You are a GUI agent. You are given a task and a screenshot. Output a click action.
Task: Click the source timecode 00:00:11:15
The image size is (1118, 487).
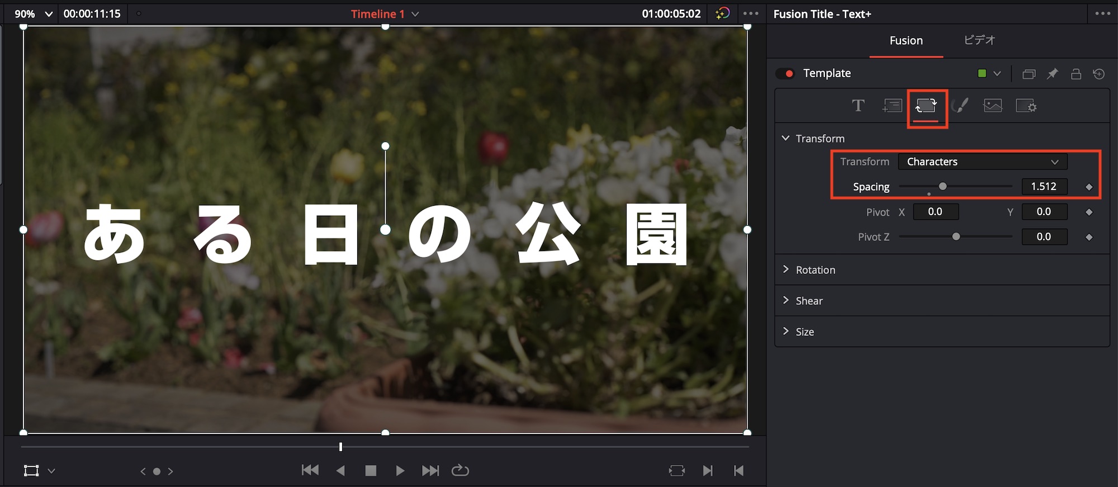point(92,14)
